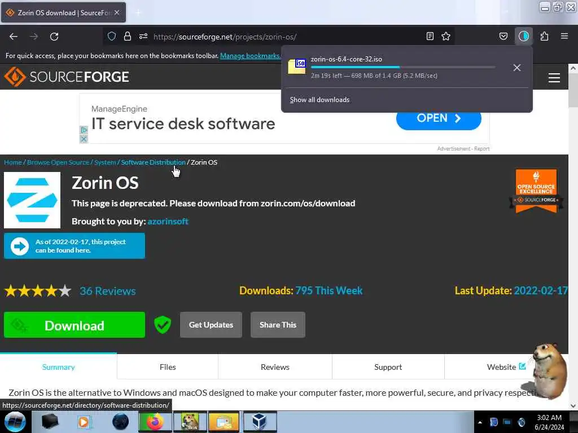Viewport: 578px width, 433px height.
Task: Click the project moved notice banner
Action: (x=75, y=246)
